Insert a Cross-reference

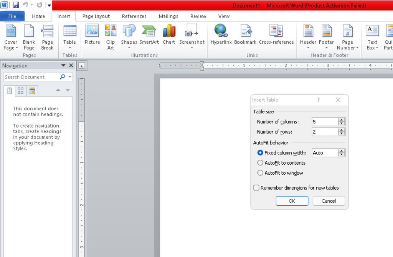pyautogui.click(x=276, y=34)
